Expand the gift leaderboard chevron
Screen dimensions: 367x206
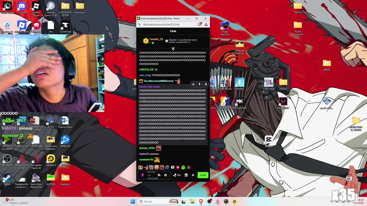pos(173,49)
